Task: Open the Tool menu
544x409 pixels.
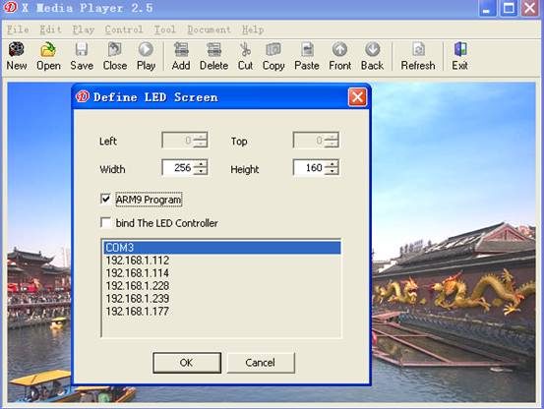Action: point(165,29)
